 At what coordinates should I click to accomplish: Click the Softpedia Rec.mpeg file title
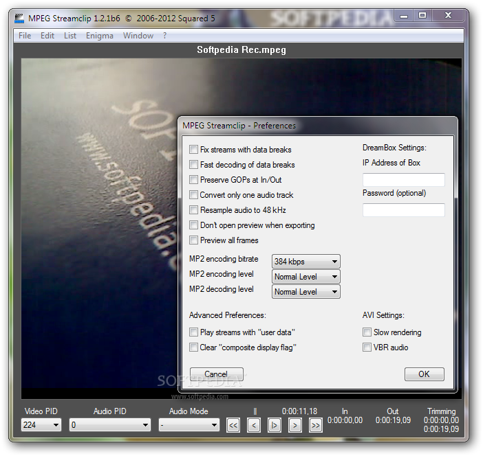coord(241,50)
